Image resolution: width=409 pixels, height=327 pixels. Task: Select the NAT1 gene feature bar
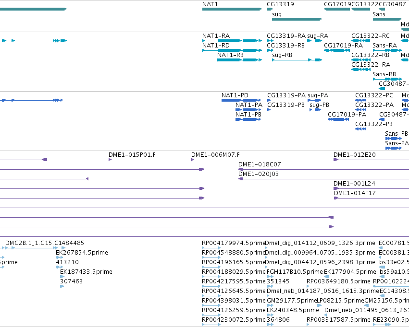pyautogui.click(x=232, y=9)
